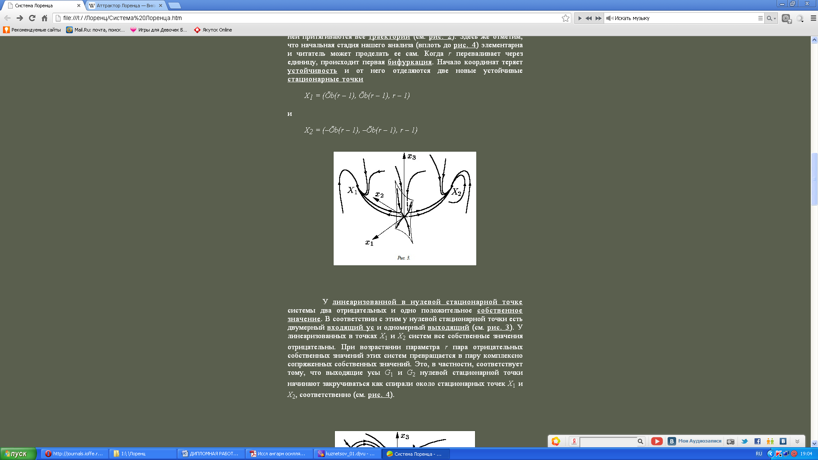818x460 pixels.
Task: Follow 'линеаризованной в нулевой стационарной точке' link
Action: coord(427,302)
